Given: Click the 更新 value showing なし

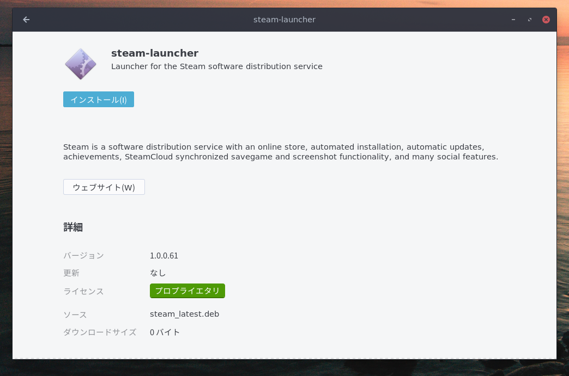Looking at the screenshot, I should 158,273.
